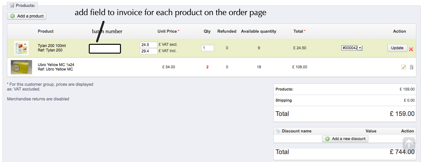423x162 pixels.
Task: Click the batch number input box
Action: [x=105, y=49]
